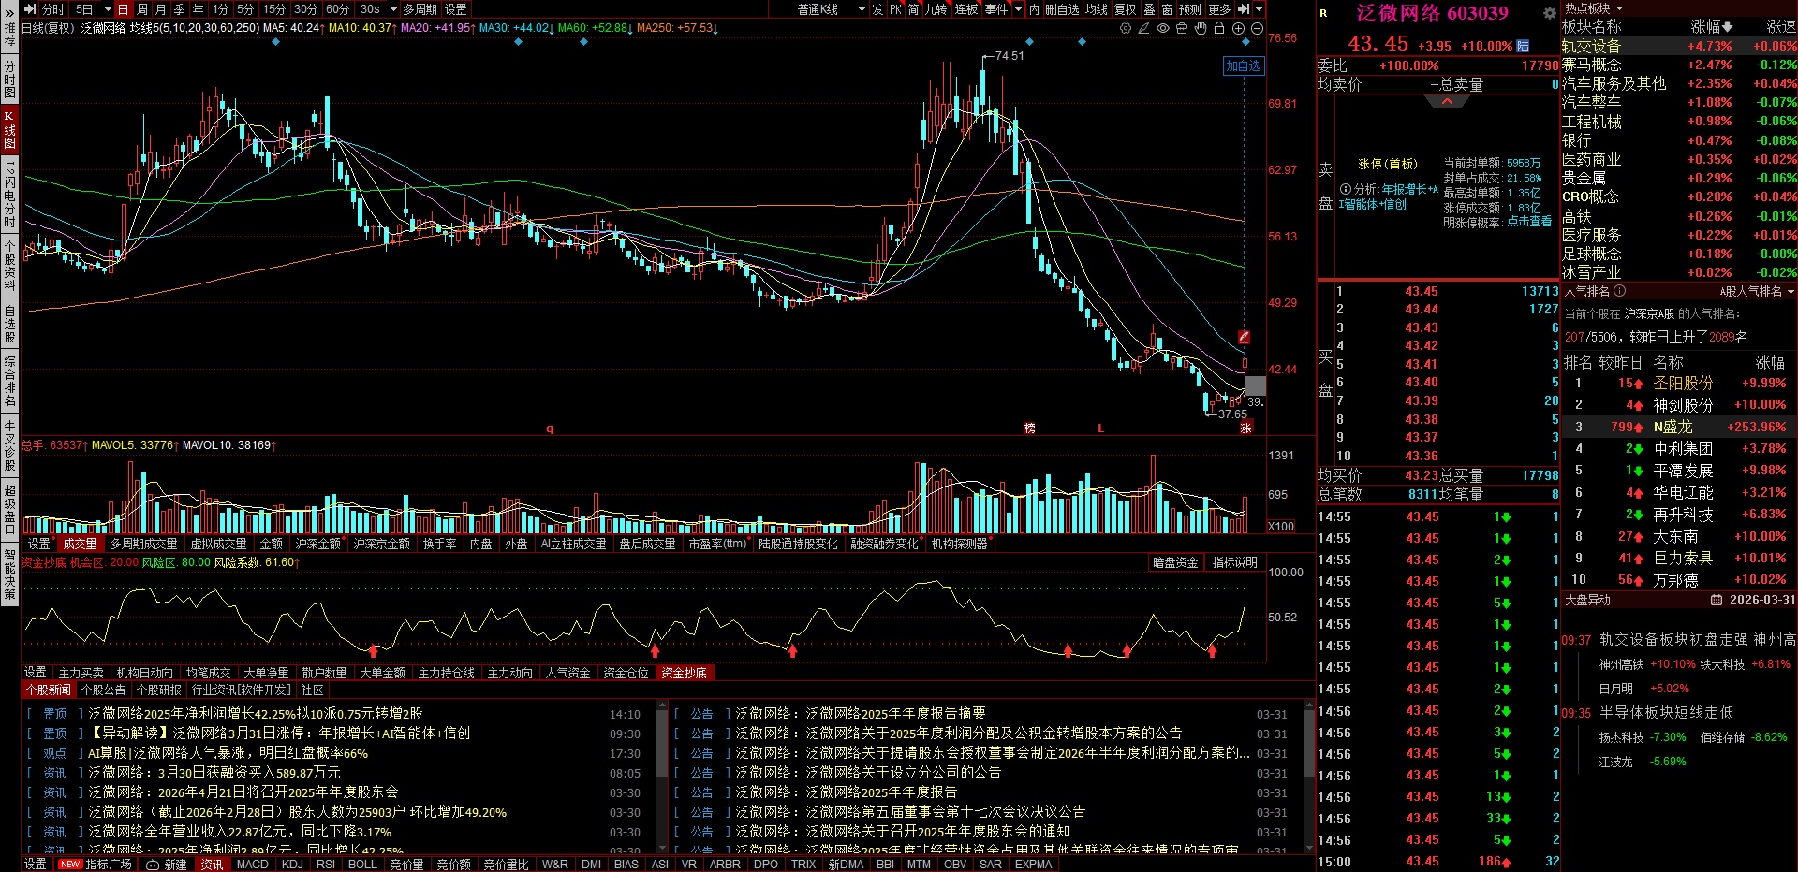The width and height of the screenshot is (1798, 872).
Task: Click the 加自选 add-to-watchlist button
Action: click(1243, 65)
